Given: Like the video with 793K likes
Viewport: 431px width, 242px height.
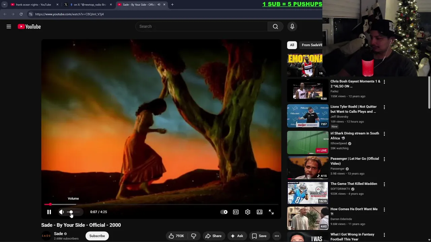Looking at the screenshot, I should 176,236.
